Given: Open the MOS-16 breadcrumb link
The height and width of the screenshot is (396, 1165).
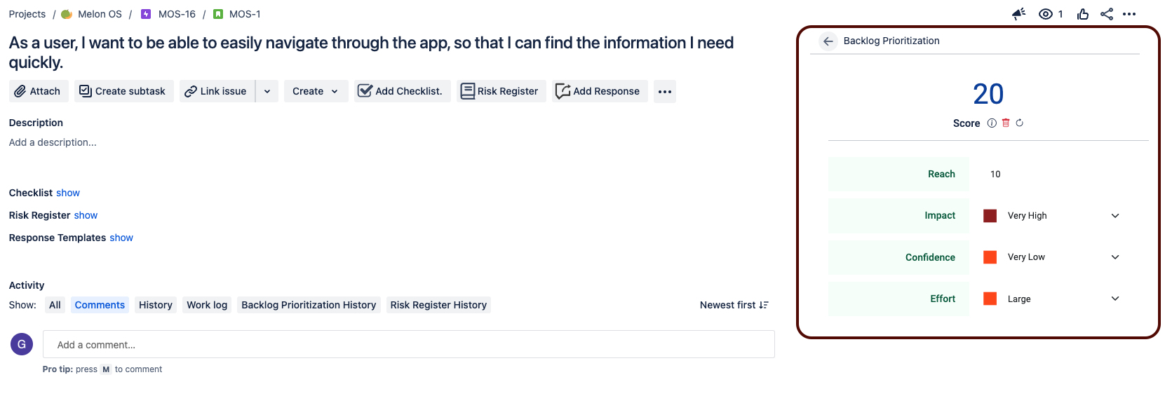Looking at the screenshot, I should pos(177,14).
